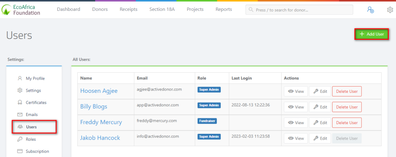Screen dimensions: 396x157
Task: Click email app@activedonor.com
Action: [x=158, y=105]
